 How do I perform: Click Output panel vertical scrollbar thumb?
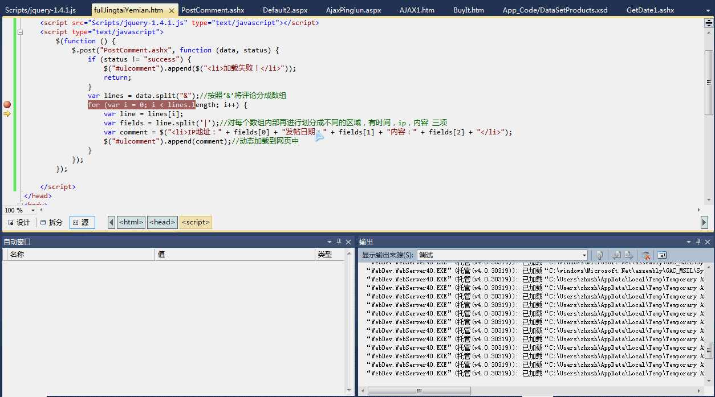(709, 349)
